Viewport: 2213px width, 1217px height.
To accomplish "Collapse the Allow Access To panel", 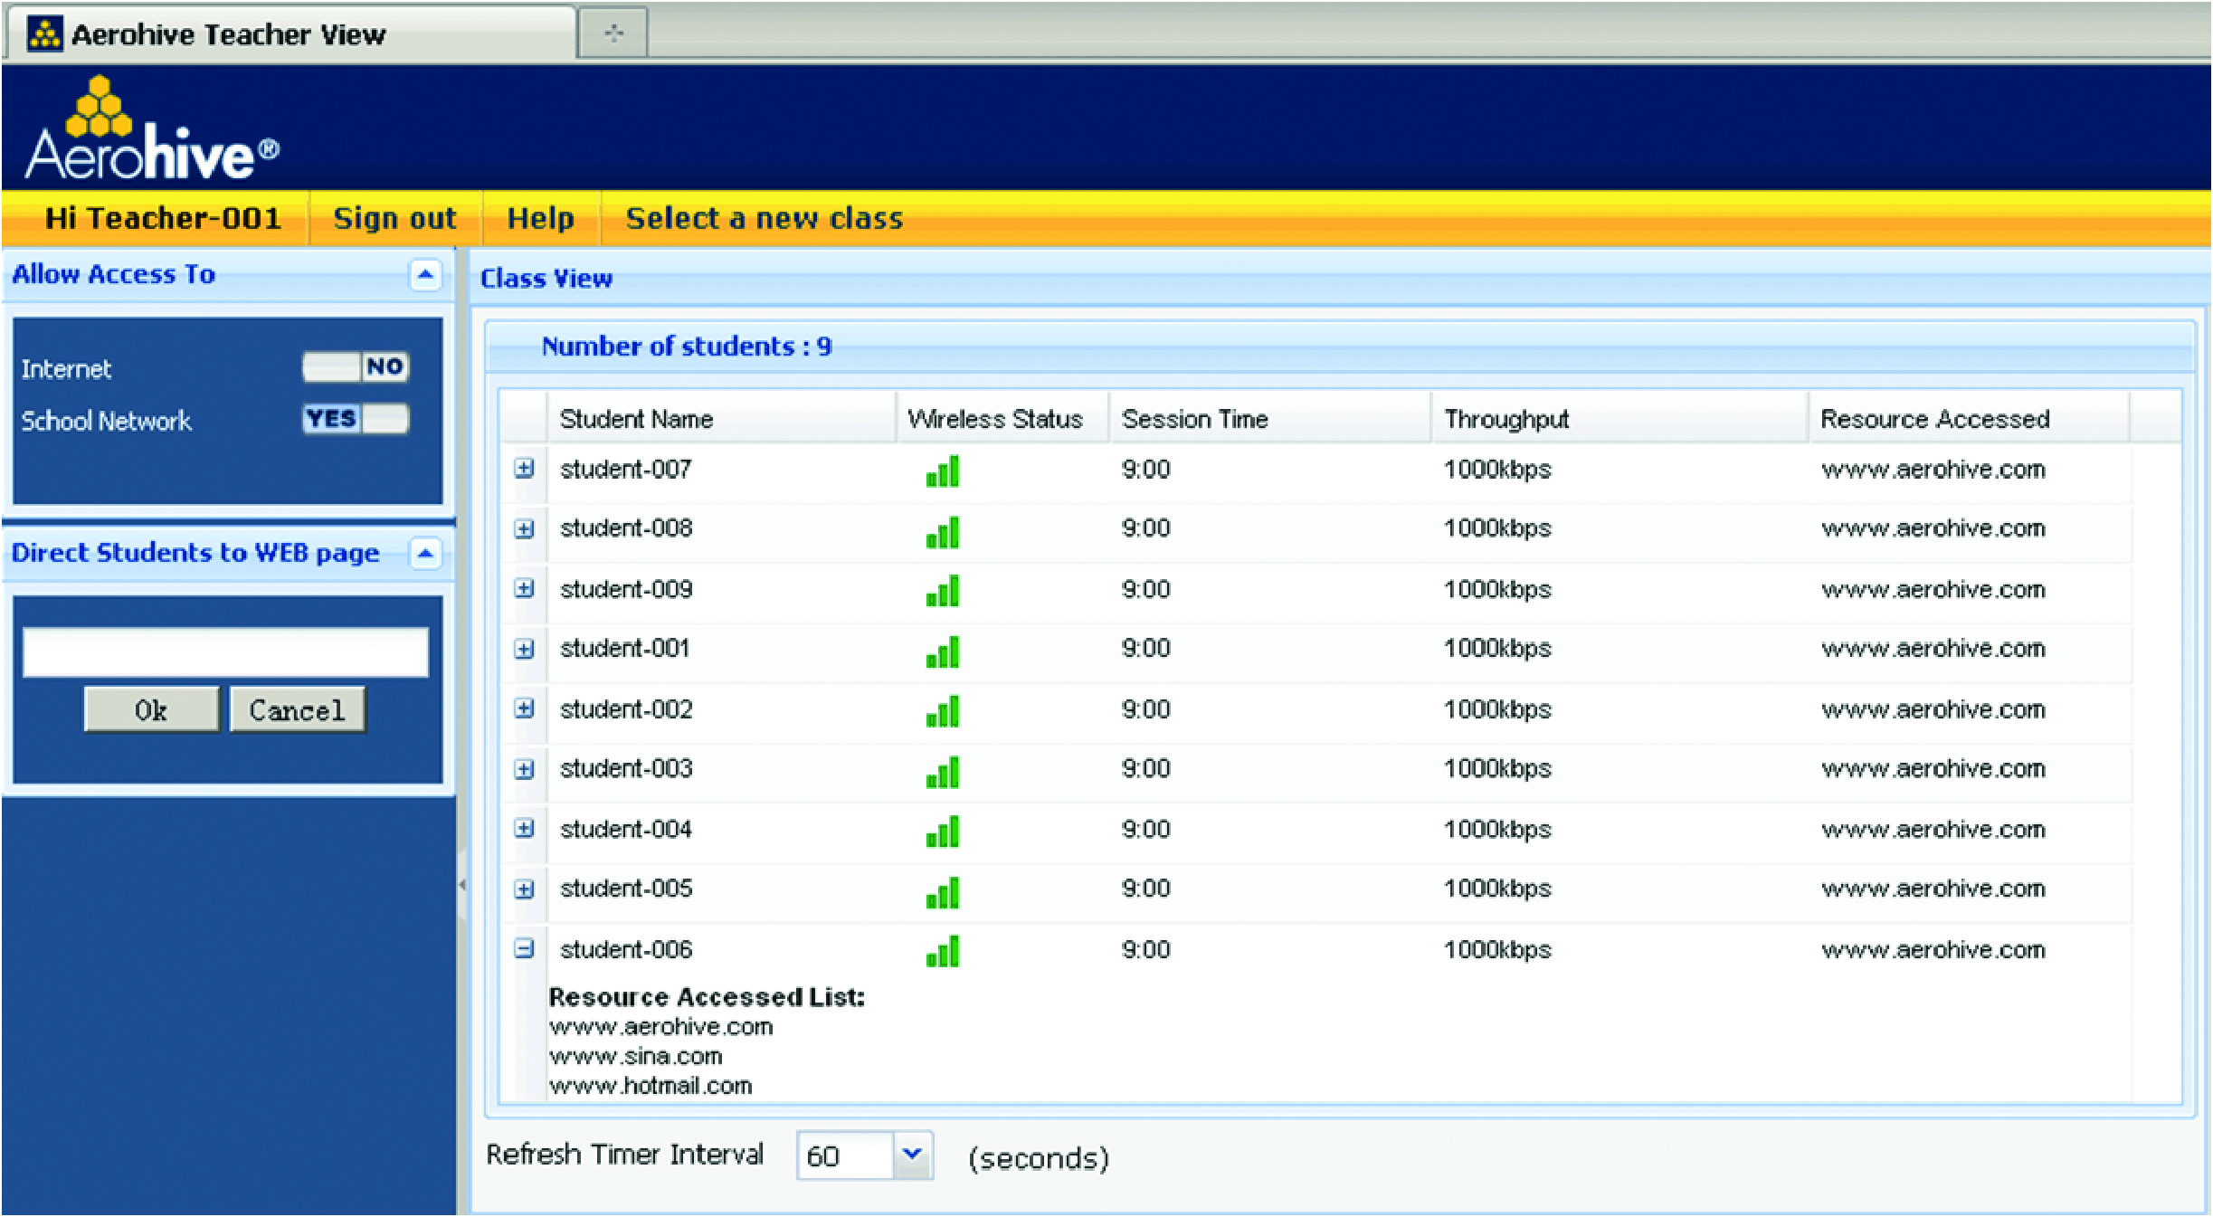I will click(x=425, y=274).
